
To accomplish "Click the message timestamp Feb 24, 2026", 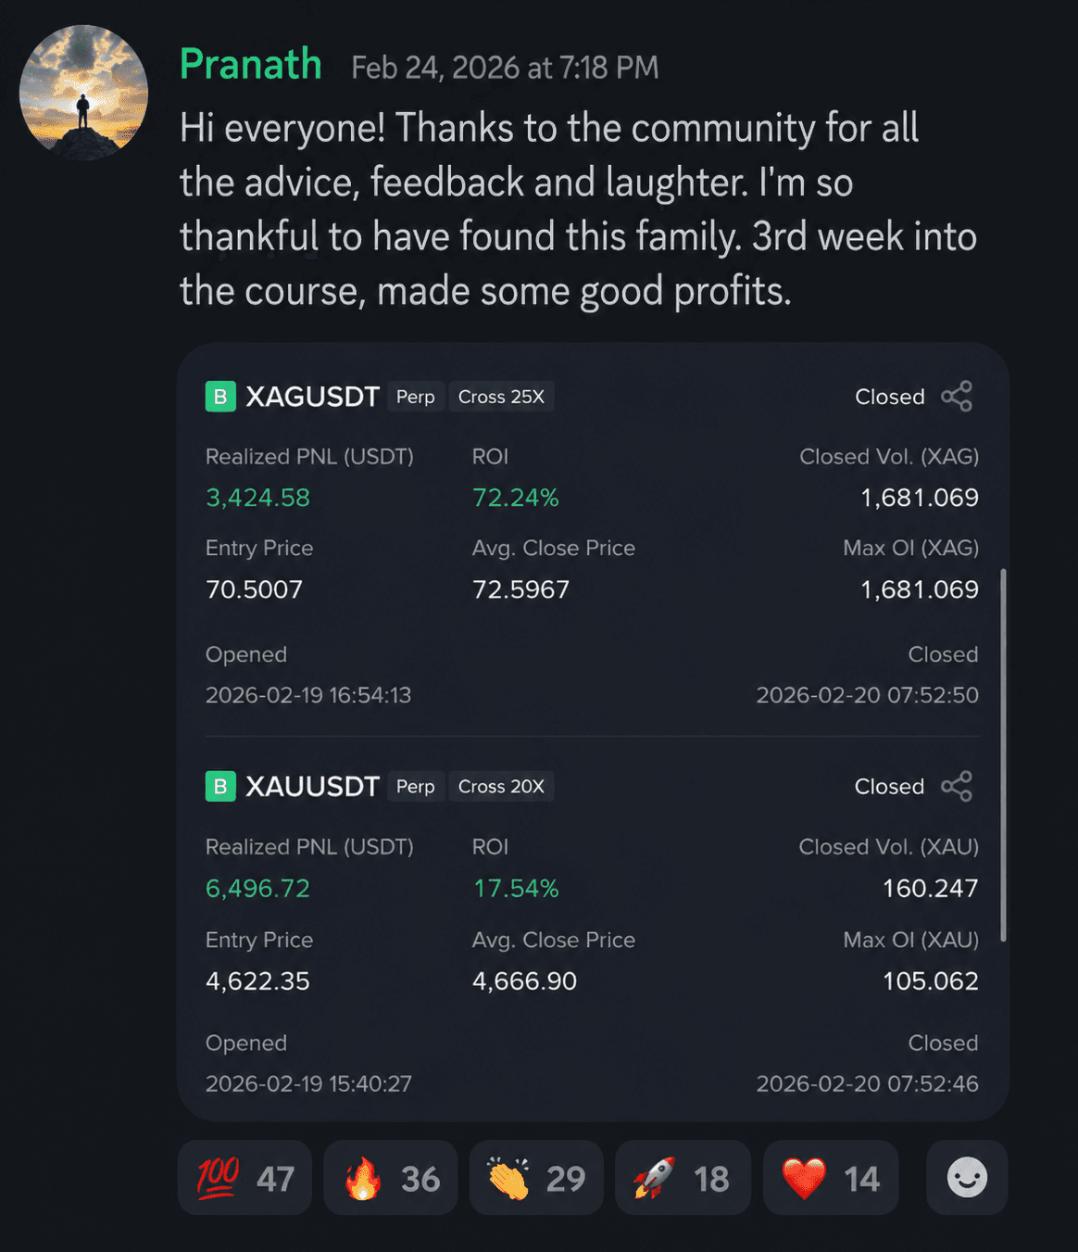I will pyautogui.click(x=505, y=68).
